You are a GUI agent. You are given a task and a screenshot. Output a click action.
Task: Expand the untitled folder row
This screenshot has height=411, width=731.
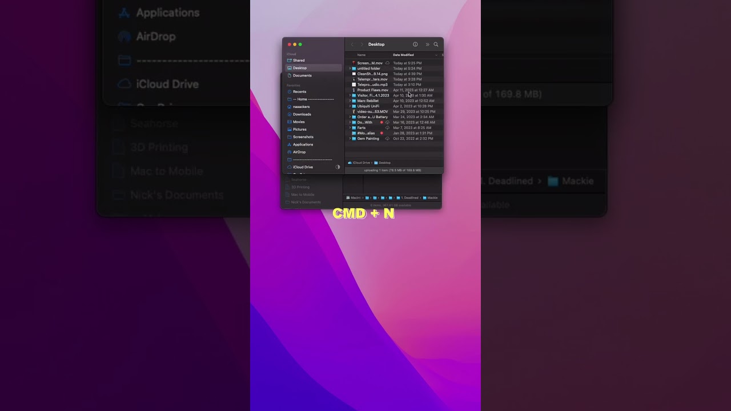point(350,68)
